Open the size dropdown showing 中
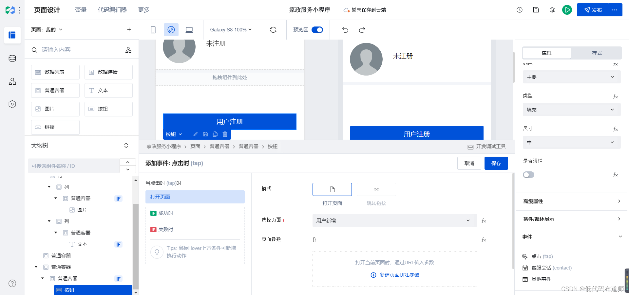Viewport: 629px width, 295px height. [572, 142]
